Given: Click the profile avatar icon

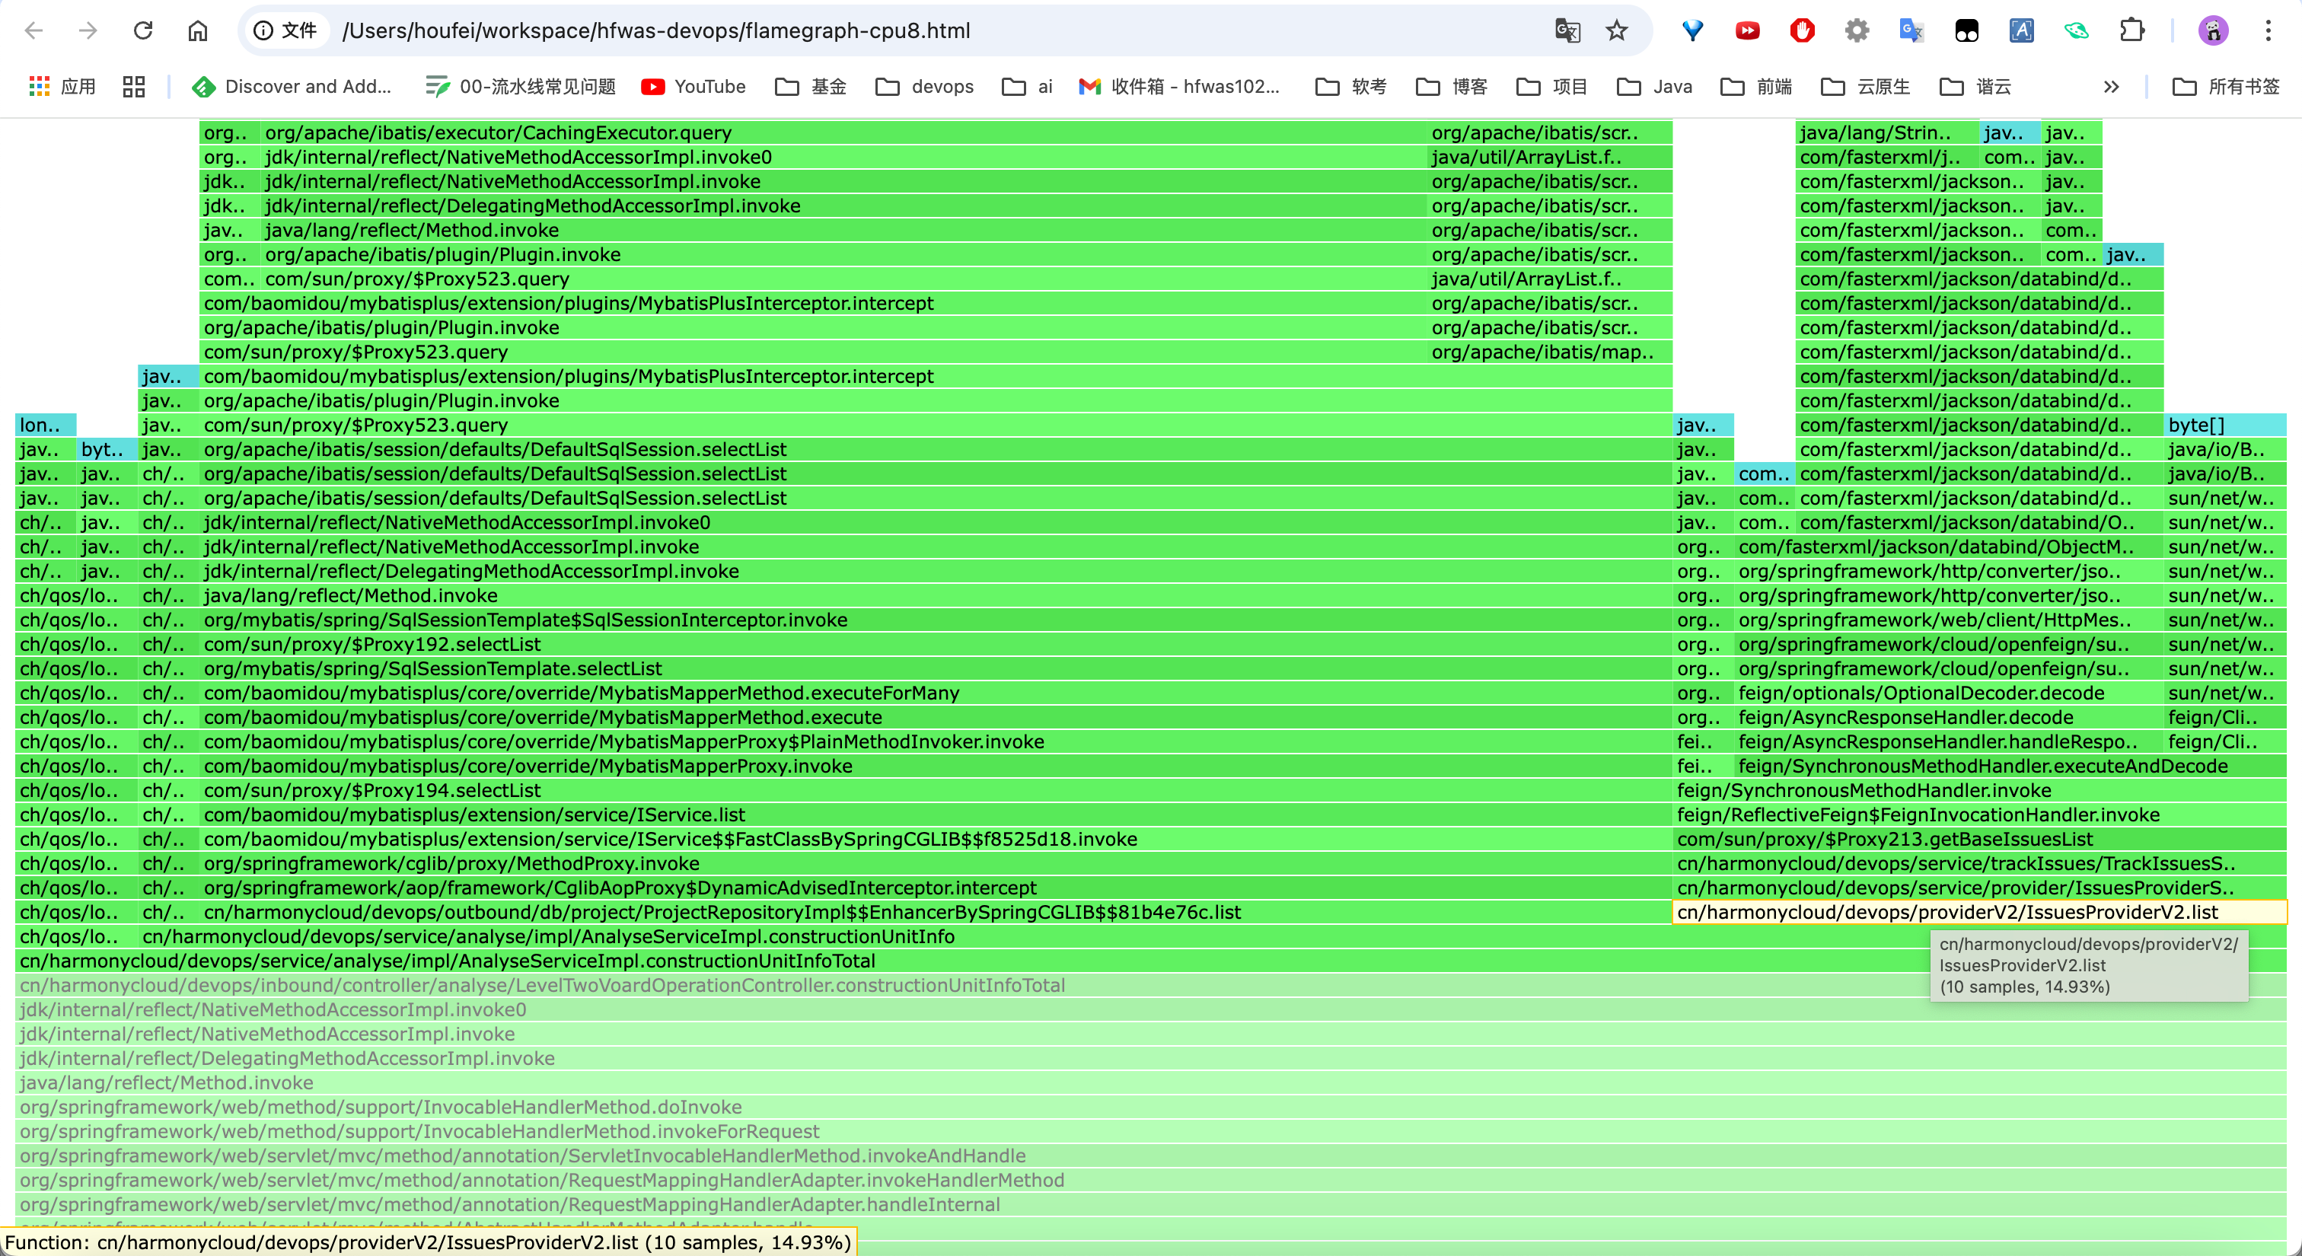Looking at the screenshot, I should tap(2213, 30).
